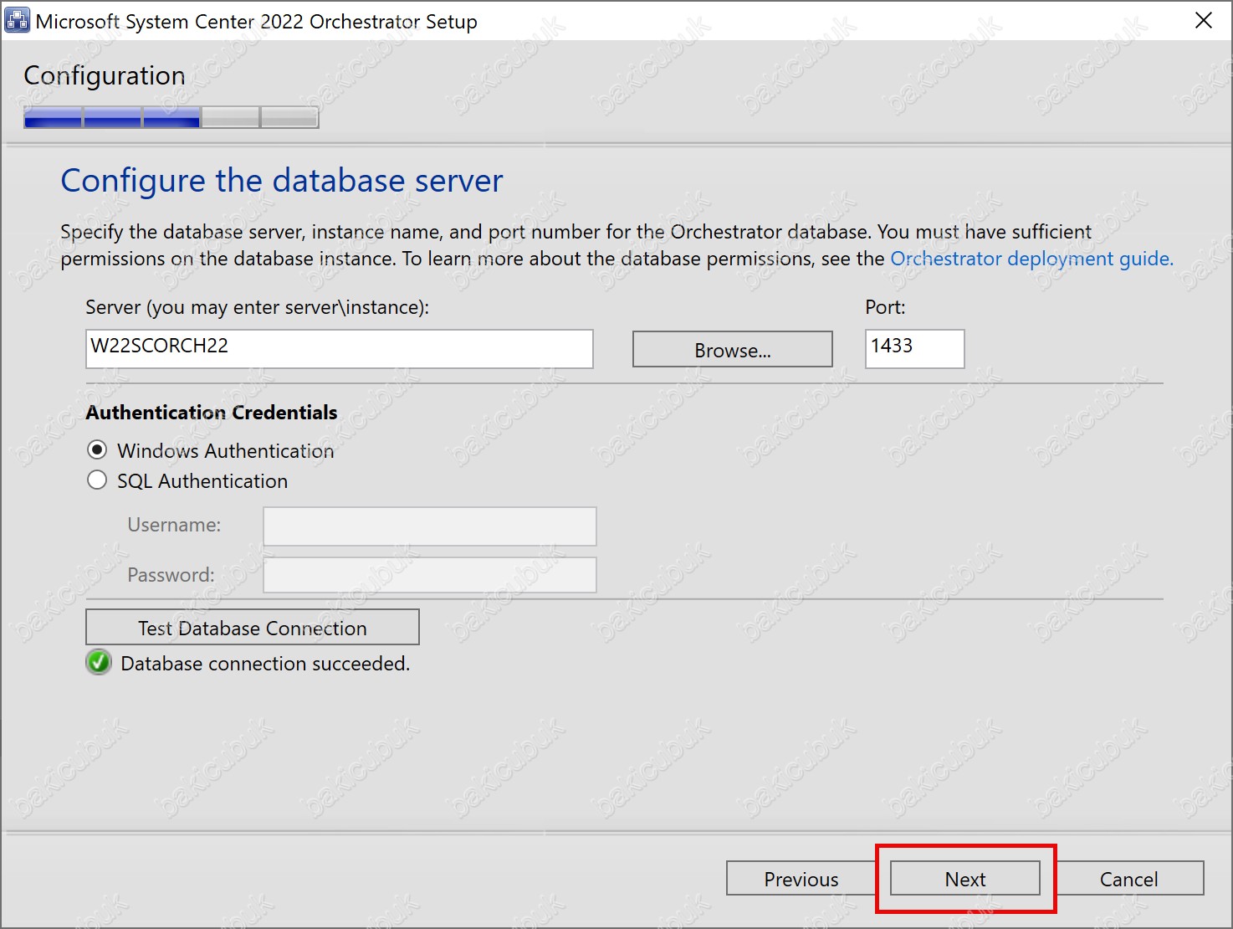Select Windows Authentication radio button
Image resolution: width=1233 pixels, height=929 pixels.
[x=97, y=450]
